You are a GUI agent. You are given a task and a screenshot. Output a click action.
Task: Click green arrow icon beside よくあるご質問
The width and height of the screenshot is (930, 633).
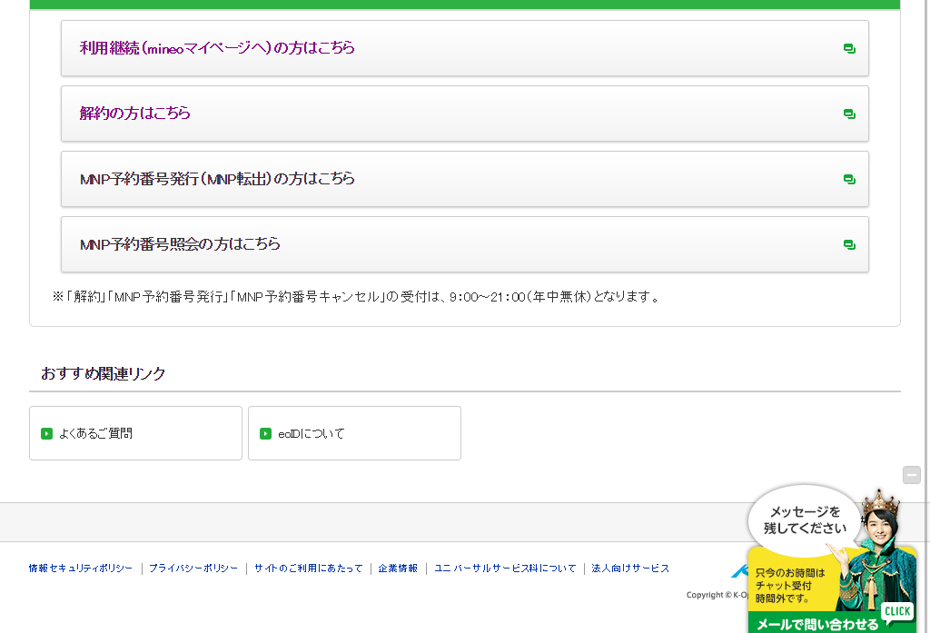tap(47, 434)
